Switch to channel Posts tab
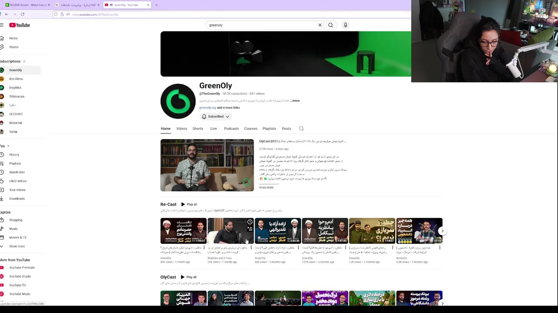Viewport: 558px width, 313px height. tap(286, 129)
